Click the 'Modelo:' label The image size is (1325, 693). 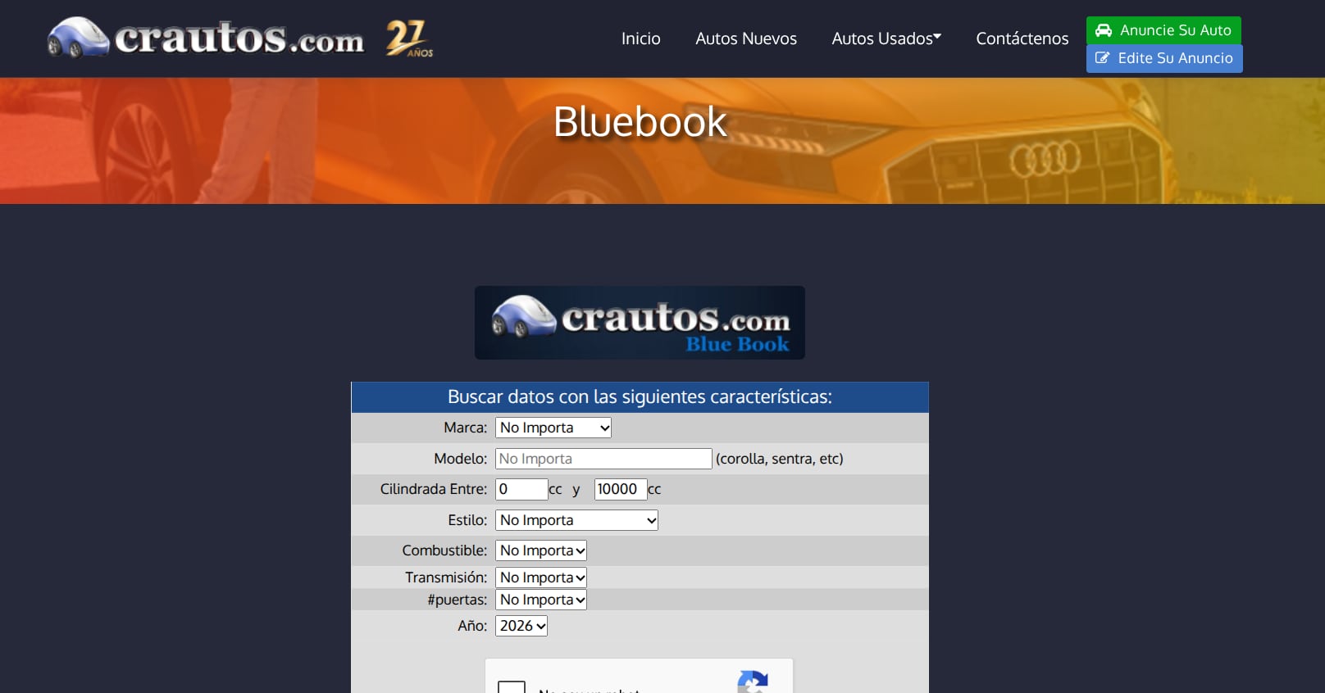click(x=461, y=459)
